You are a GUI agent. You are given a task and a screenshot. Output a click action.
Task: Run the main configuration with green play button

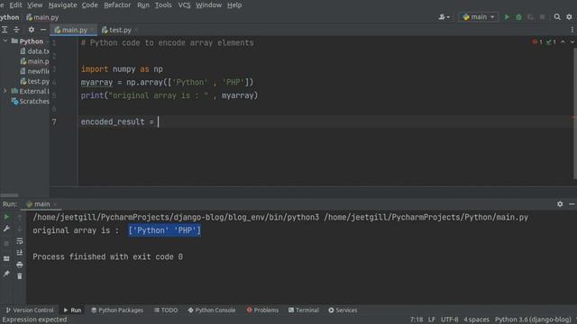[507, 17]
